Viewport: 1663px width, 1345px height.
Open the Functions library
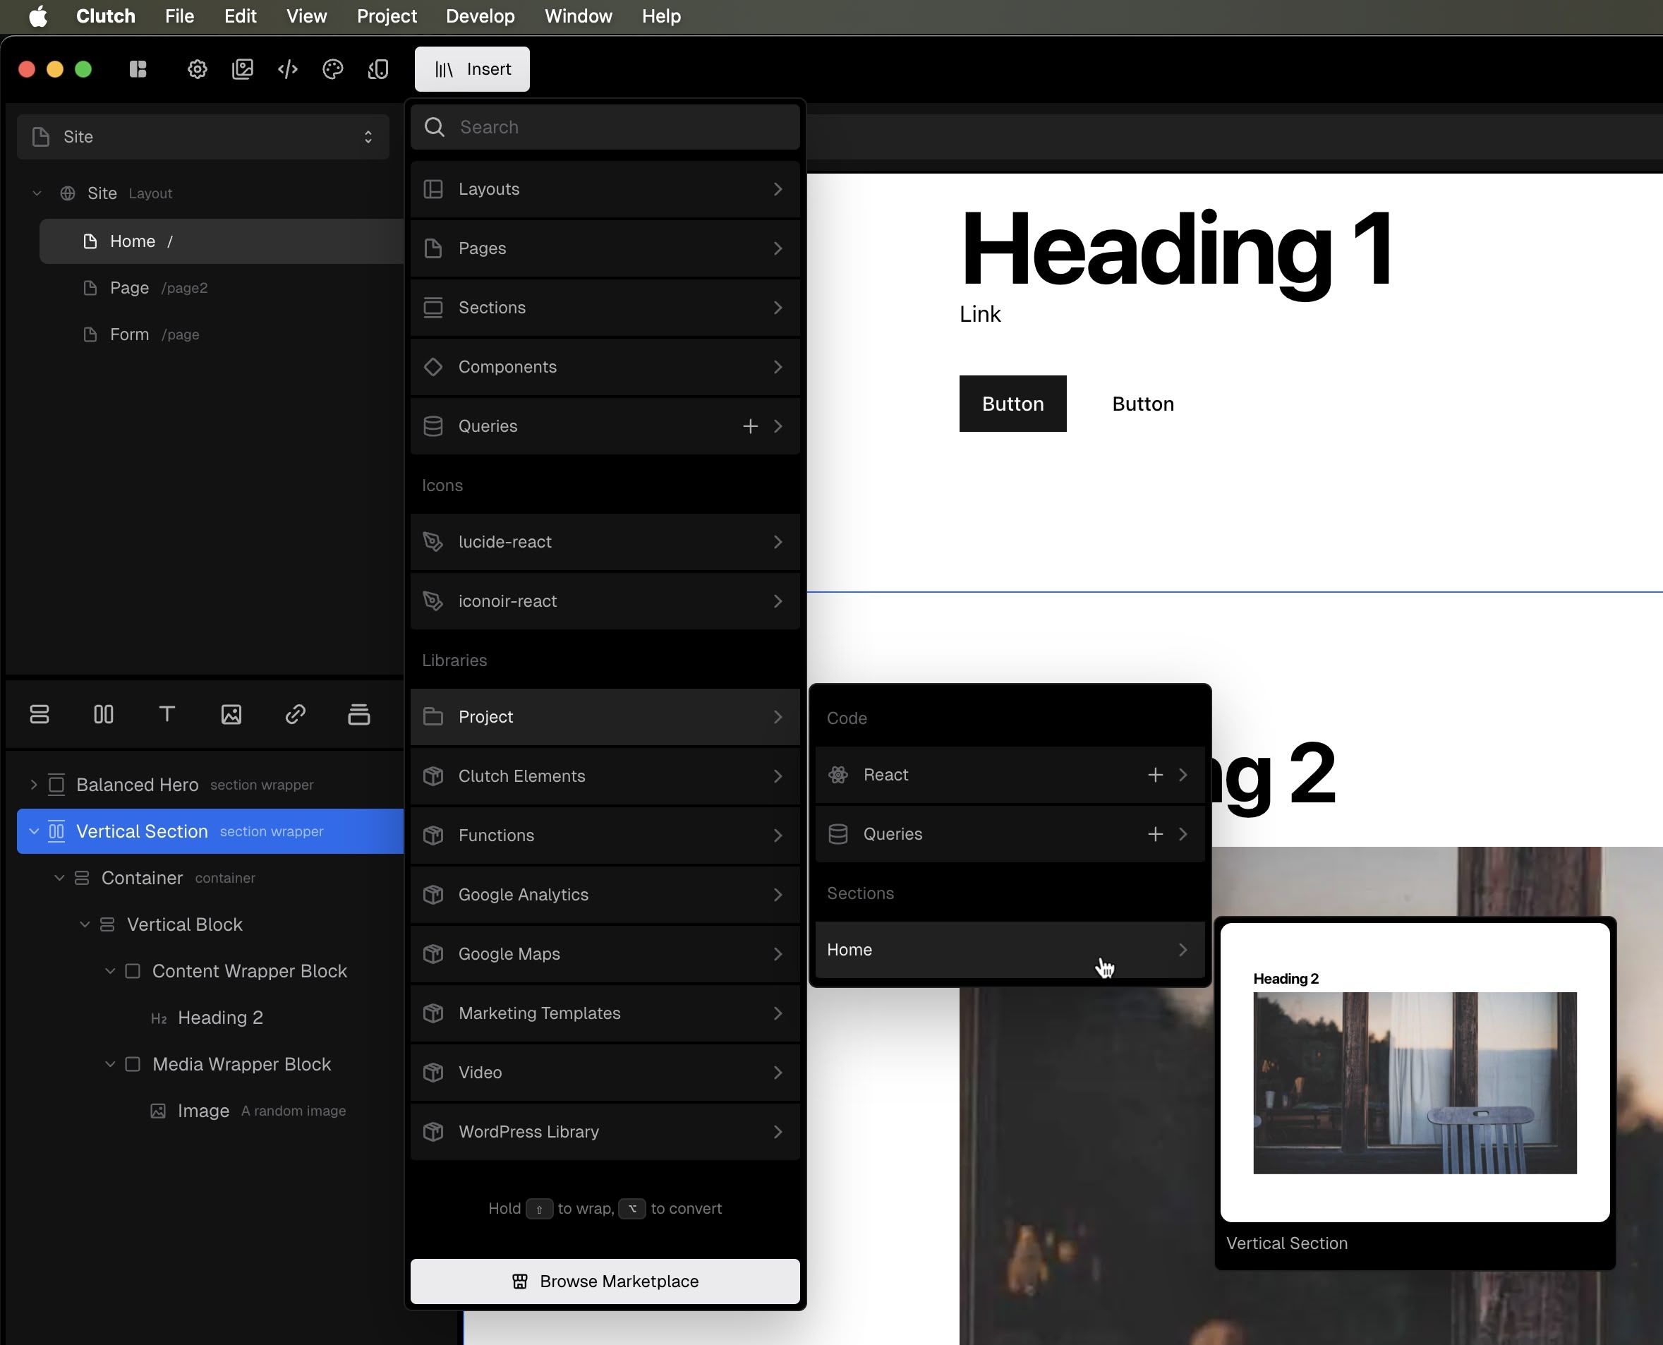605,836
